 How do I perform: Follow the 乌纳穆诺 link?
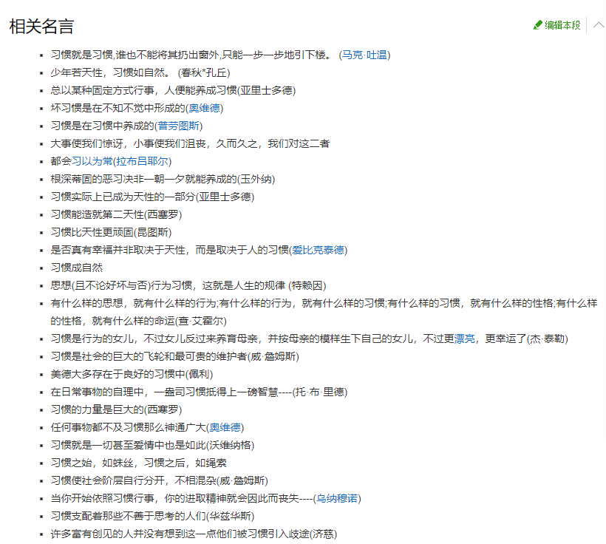[337, 498]
